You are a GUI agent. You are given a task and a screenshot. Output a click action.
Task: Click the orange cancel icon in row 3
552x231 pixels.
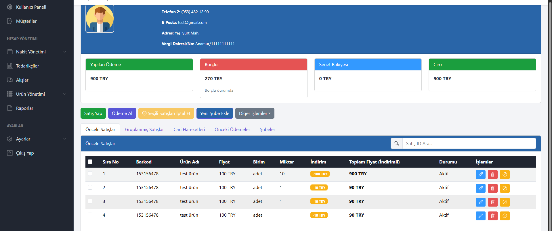pos(505,202)
